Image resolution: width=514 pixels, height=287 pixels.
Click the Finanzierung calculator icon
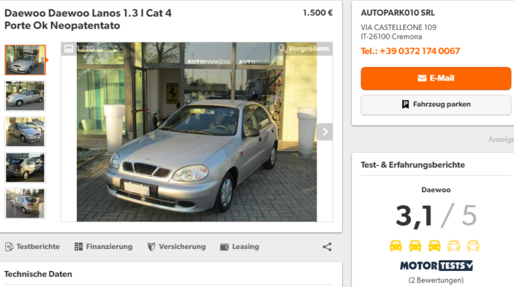[78, 247]
